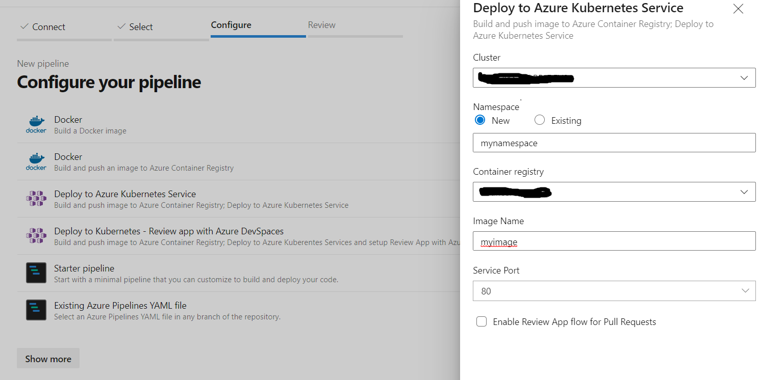Click the Image Name field containing myimage
Image resolution: width=760 pixels, height=380 pixels.
[614, 241]
